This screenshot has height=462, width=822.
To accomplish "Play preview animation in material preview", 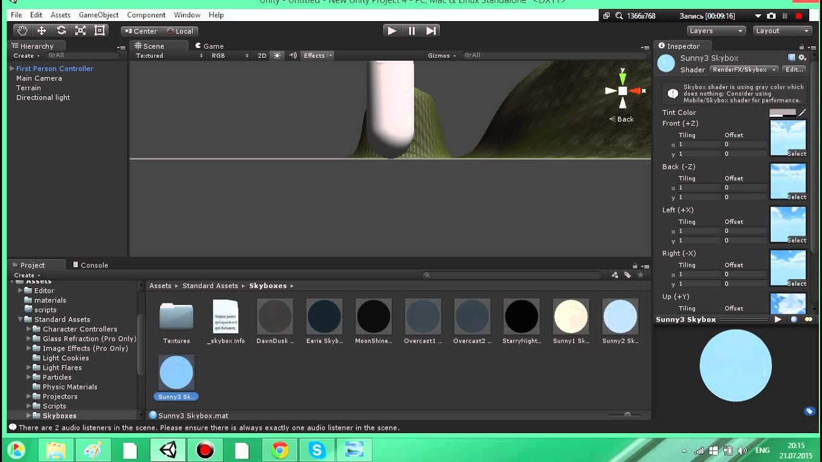I will pyautogui.click(x=778, y=320).
